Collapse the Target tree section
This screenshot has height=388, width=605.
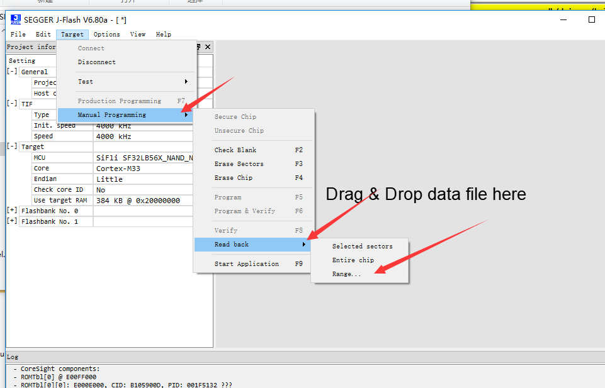pyautogui.click(x=12, y=147)
